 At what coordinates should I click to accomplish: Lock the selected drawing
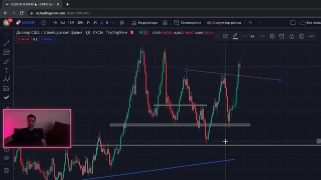pyautogui.click(x=291, y=36)
